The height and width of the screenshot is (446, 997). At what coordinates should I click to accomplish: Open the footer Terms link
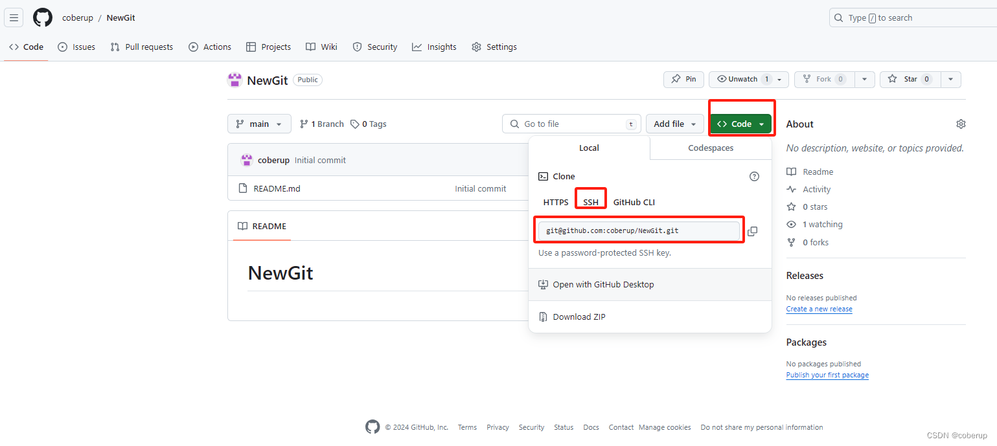(x=467, y=427)
